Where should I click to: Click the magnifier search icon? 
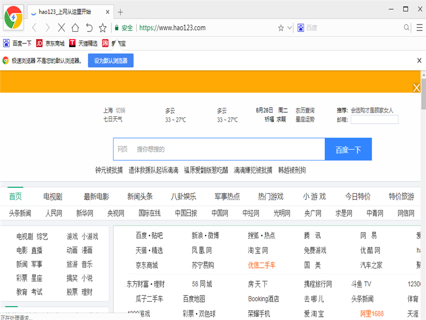tap(406, 28)
